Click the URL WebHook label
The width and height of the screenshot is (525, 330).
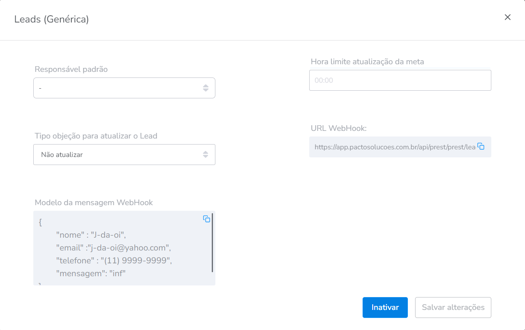coord(339,128)
